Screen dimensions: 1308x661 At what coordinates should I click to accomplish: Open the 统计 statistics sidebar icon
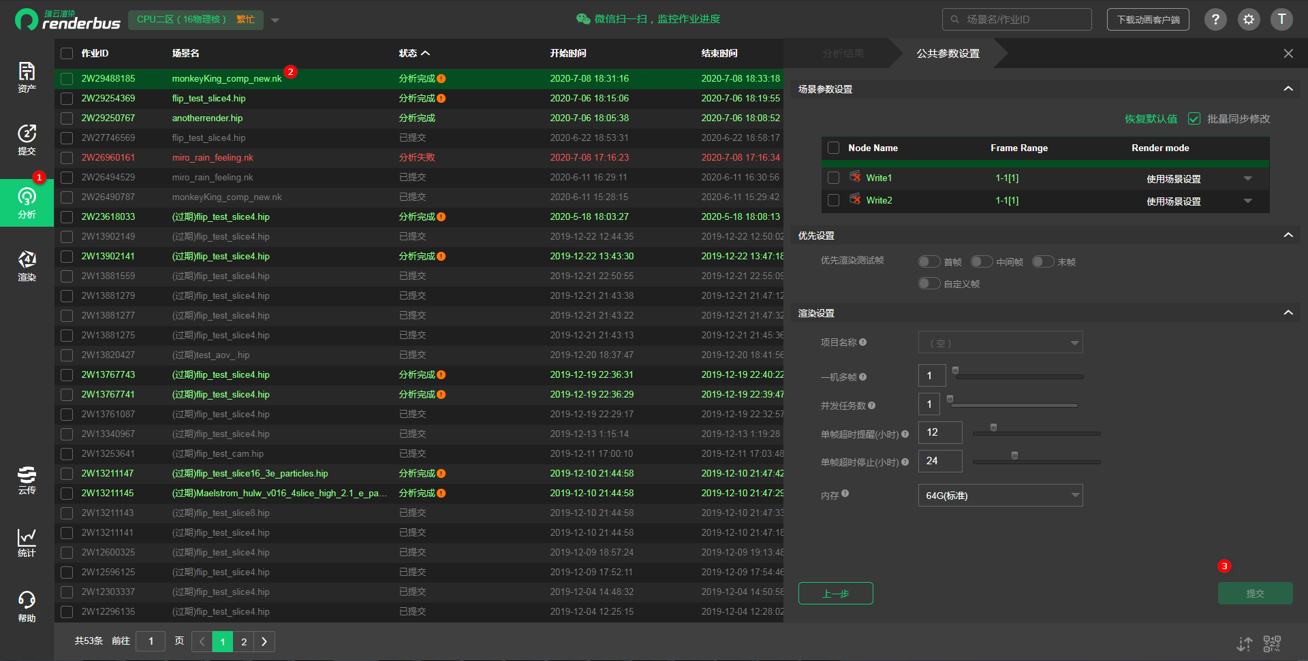coord(27,543)
